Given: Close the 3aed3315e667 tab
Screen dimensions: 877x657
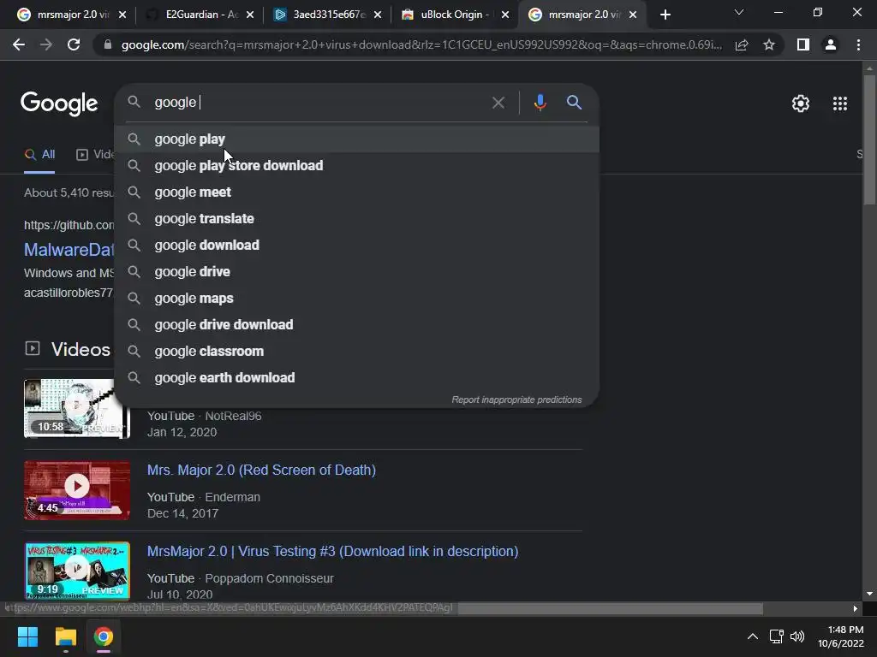Looking at the screenshot, I should (378, 15).
